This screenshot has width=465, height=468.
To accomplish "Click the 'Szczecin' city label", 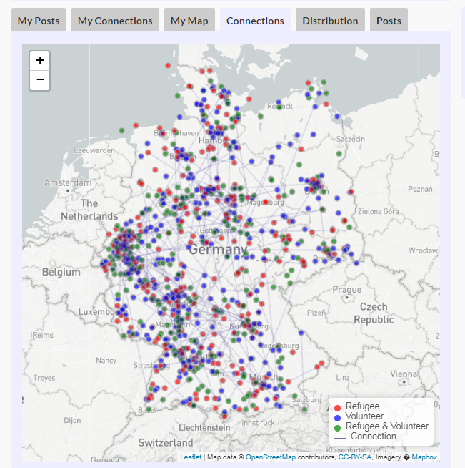I will click(x=350, y=139).
